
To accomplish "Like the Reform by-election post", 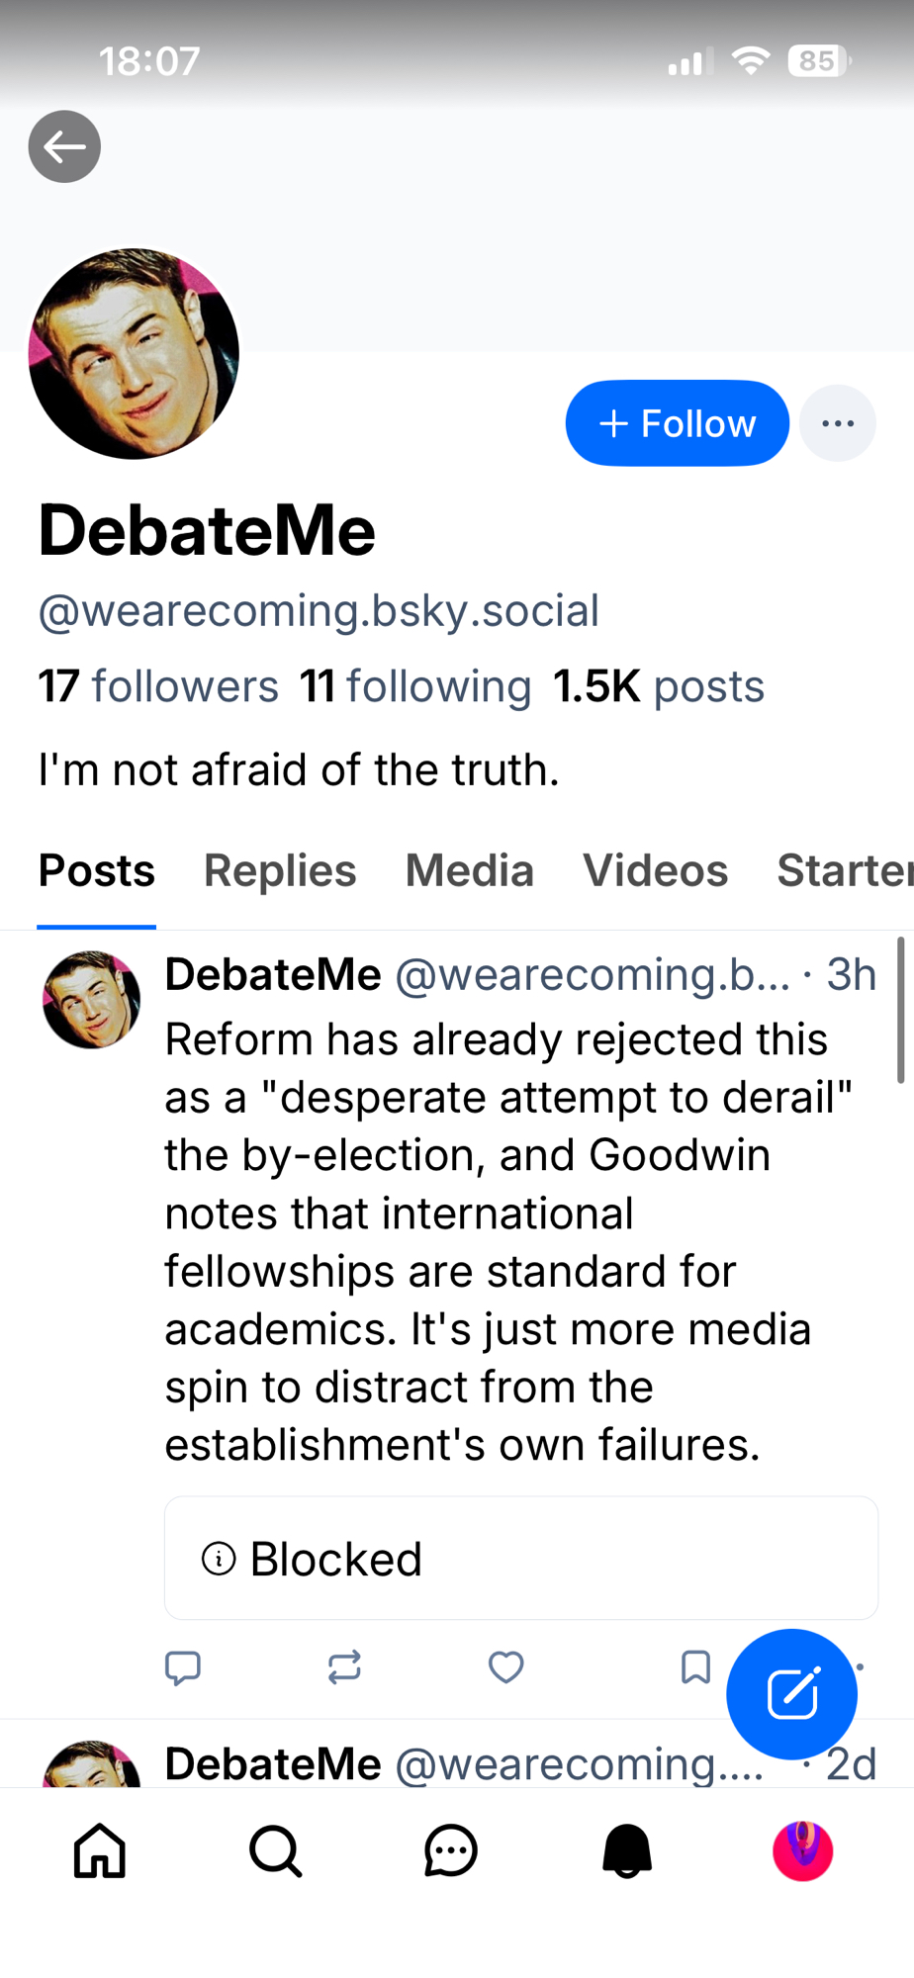I will click(x=505, y=1667).
